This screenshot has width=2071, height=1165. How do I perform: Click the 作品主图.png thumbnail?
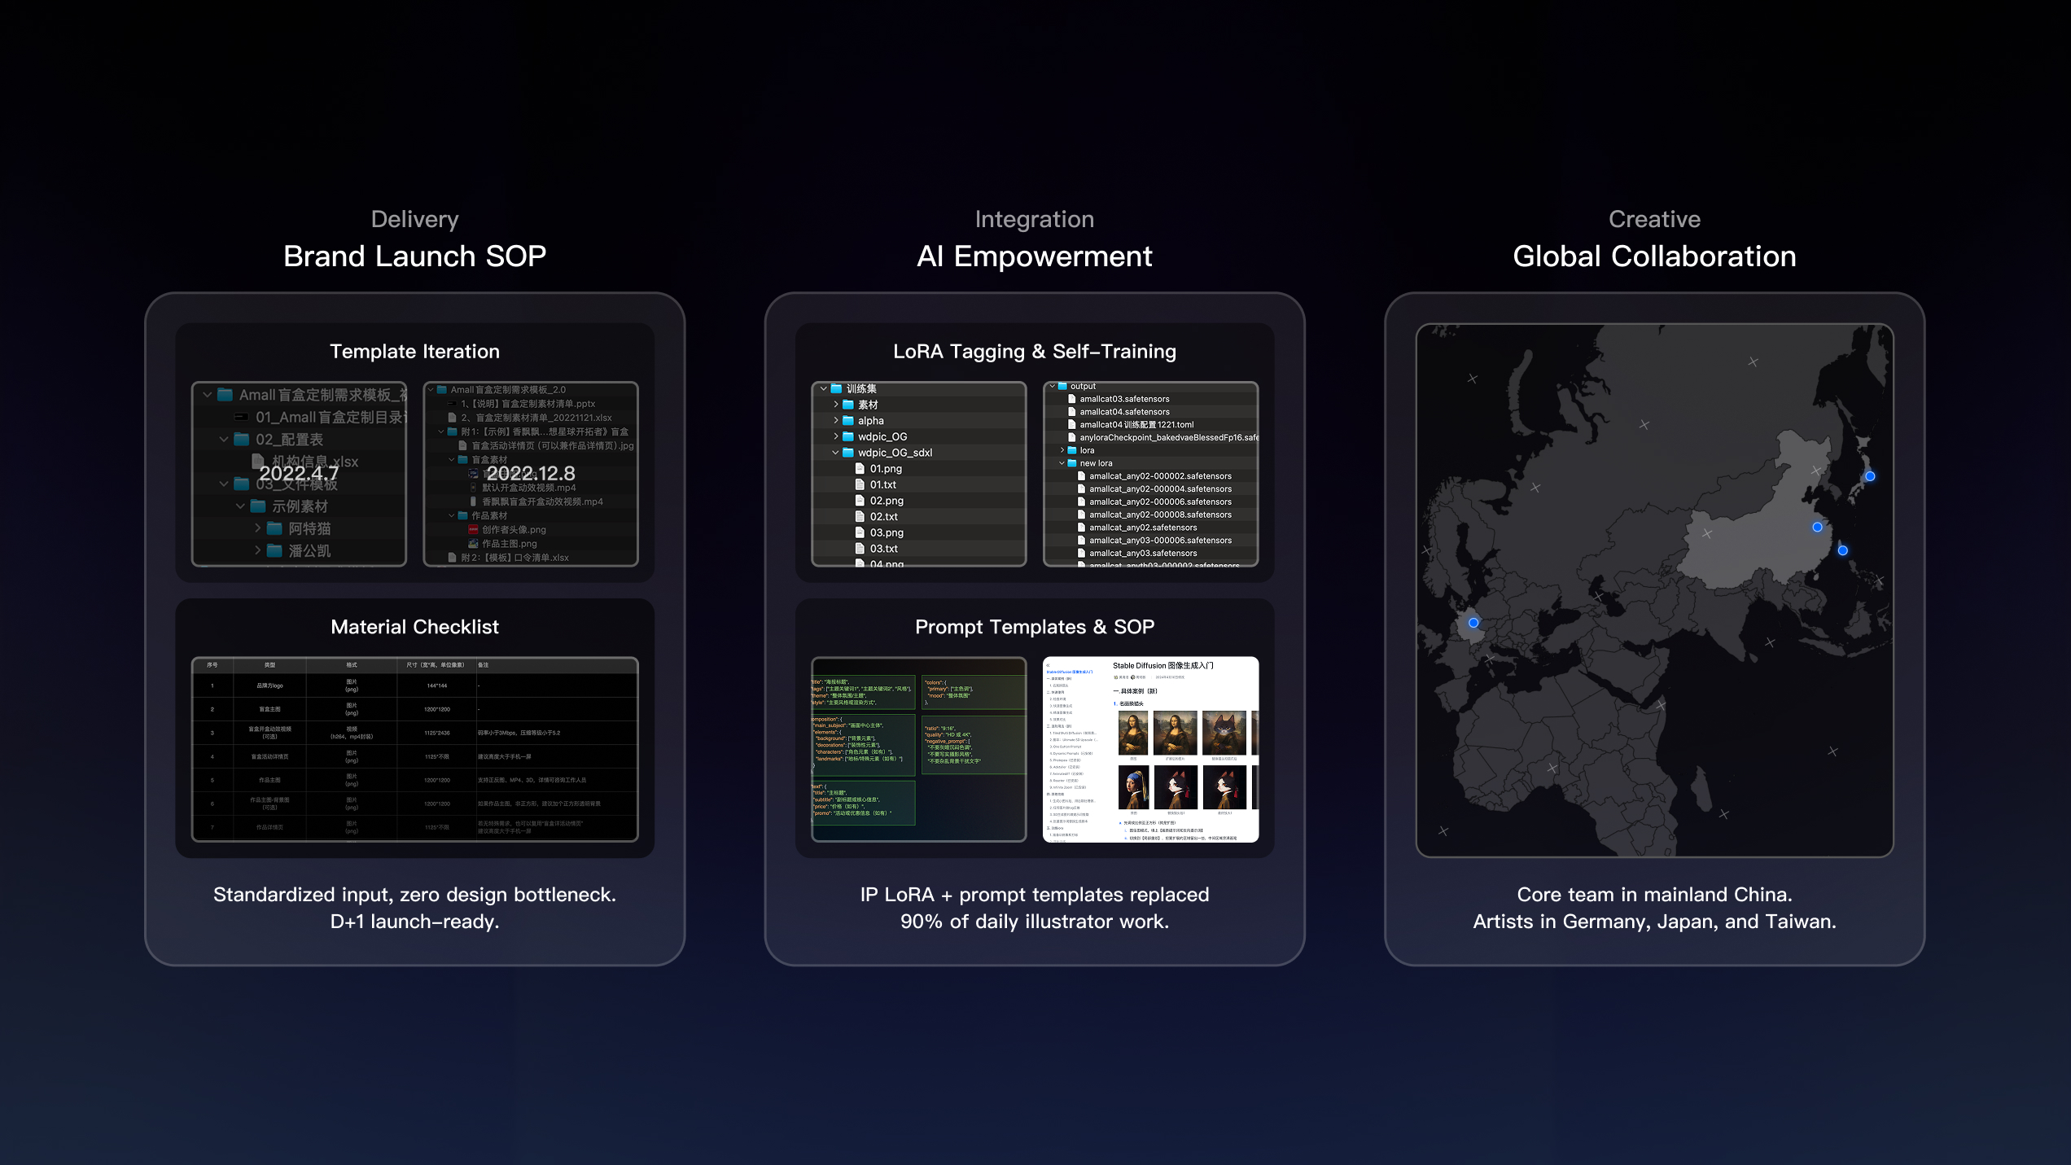coord(474,544)
